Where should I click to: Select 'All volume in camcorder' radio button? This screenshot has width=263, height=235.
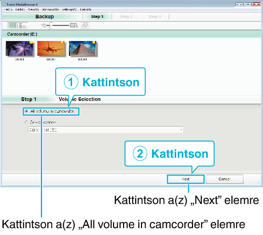(x=26, y=111)
